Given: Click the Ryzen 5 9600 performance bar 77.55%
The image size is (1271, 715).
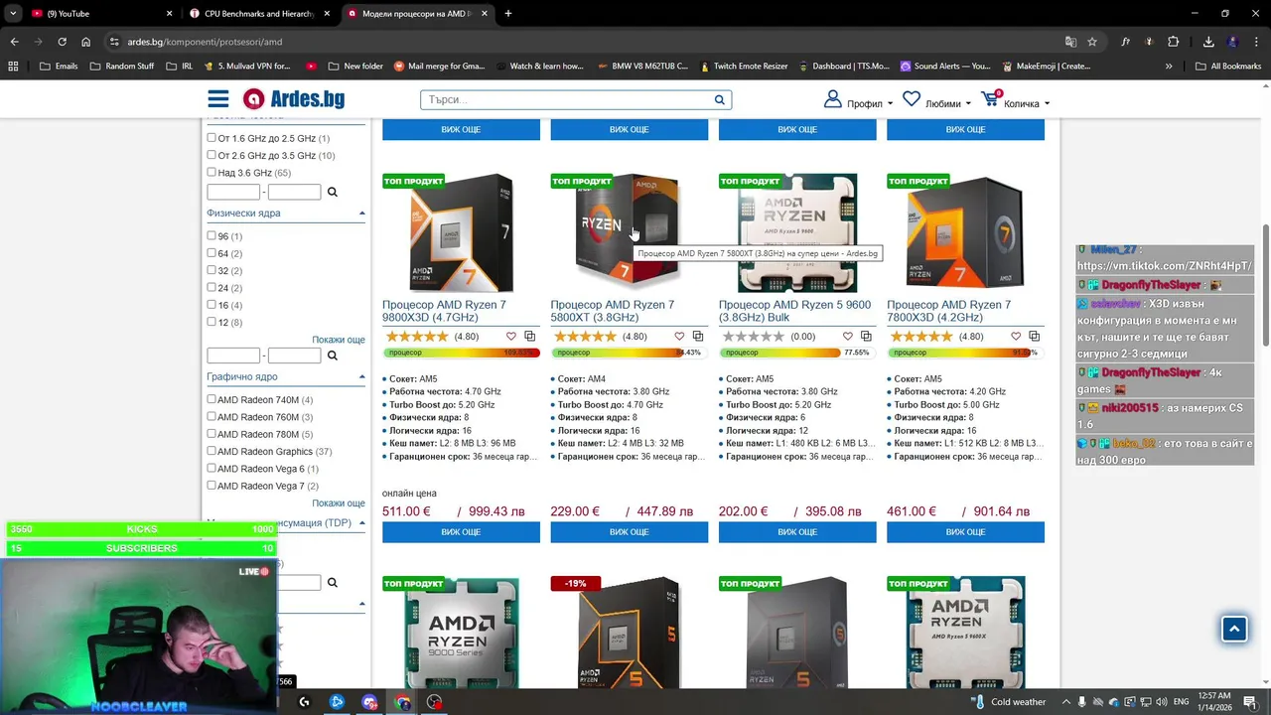Looking at the screenshot, I should (x=797, y=353).
